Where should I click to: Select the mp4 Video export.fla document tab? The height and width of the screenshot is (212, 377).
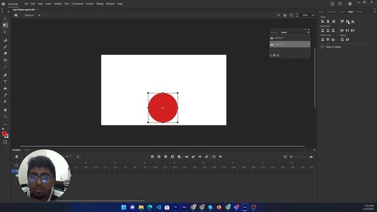(x=24, y=9)
